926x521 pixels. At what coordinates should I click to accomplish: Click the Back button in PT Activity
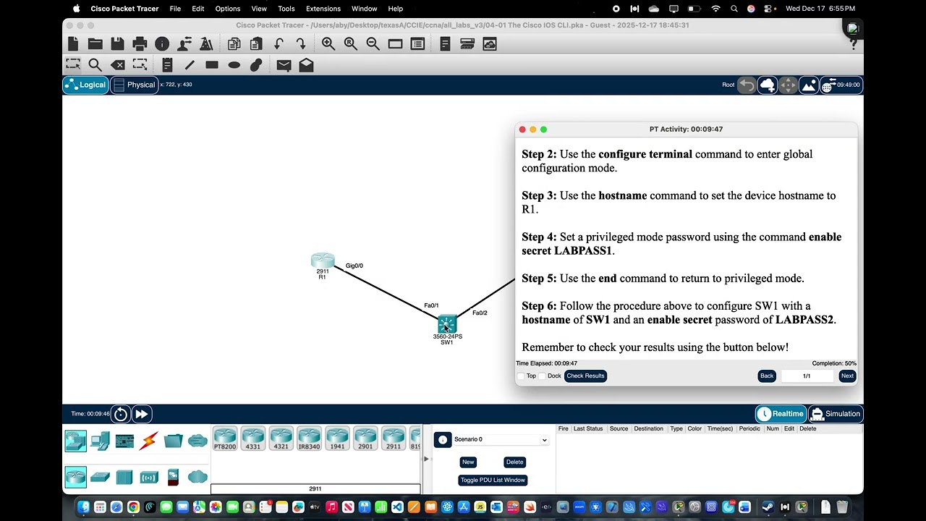pos(767,376)
